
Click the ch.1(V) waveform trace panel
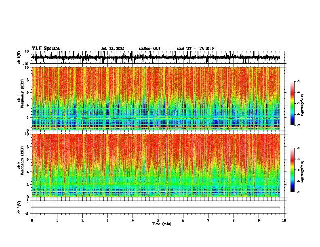158,57
